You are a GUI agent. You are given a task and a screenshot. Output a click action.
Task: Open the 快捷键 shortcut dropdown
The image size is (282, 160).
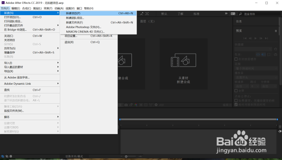[x=253, y=49]
